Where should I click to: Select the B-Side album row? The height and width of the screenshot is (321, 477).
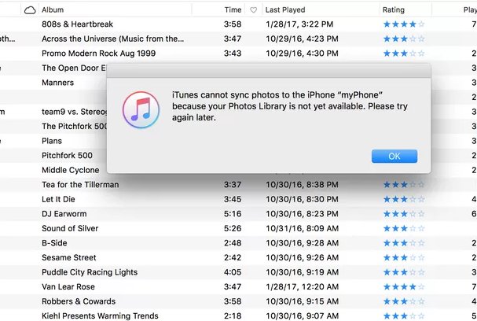[x=239, y=243]
